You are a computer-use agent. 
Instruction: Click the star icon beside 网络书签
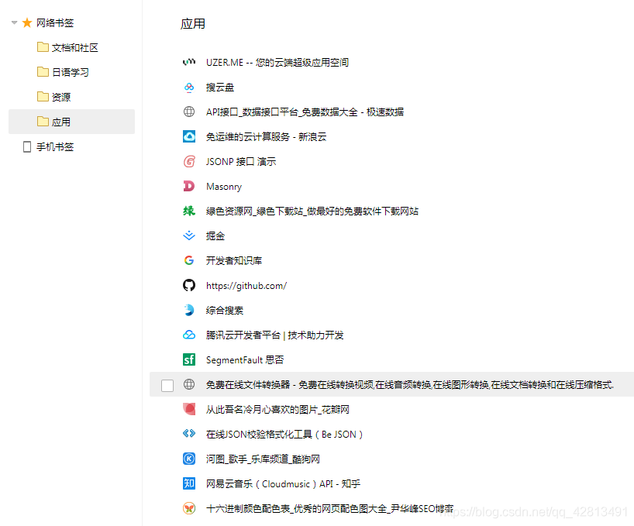[x=27, y=22]
